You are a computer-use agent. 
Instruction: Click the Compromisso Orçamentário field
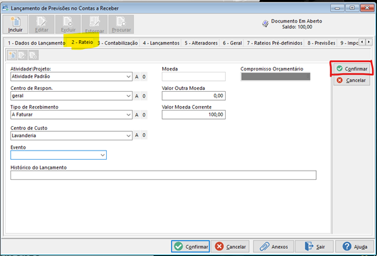(275, 77)
